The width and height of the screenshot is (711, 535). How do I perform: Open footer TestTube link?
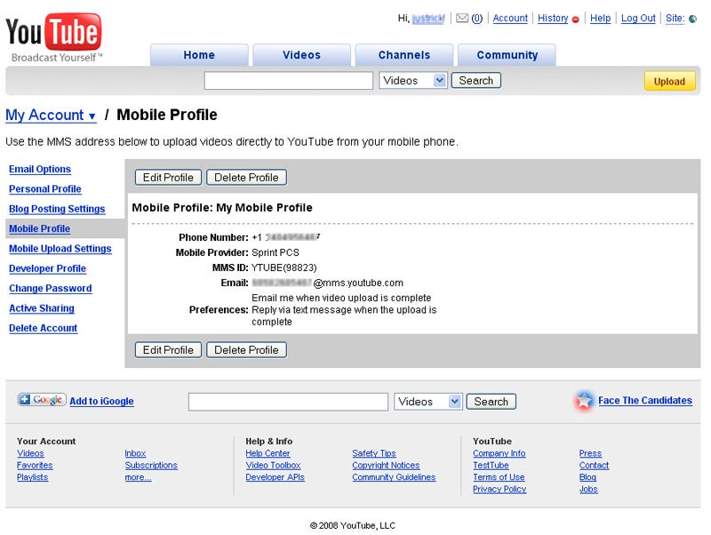(x=491, y=466)
